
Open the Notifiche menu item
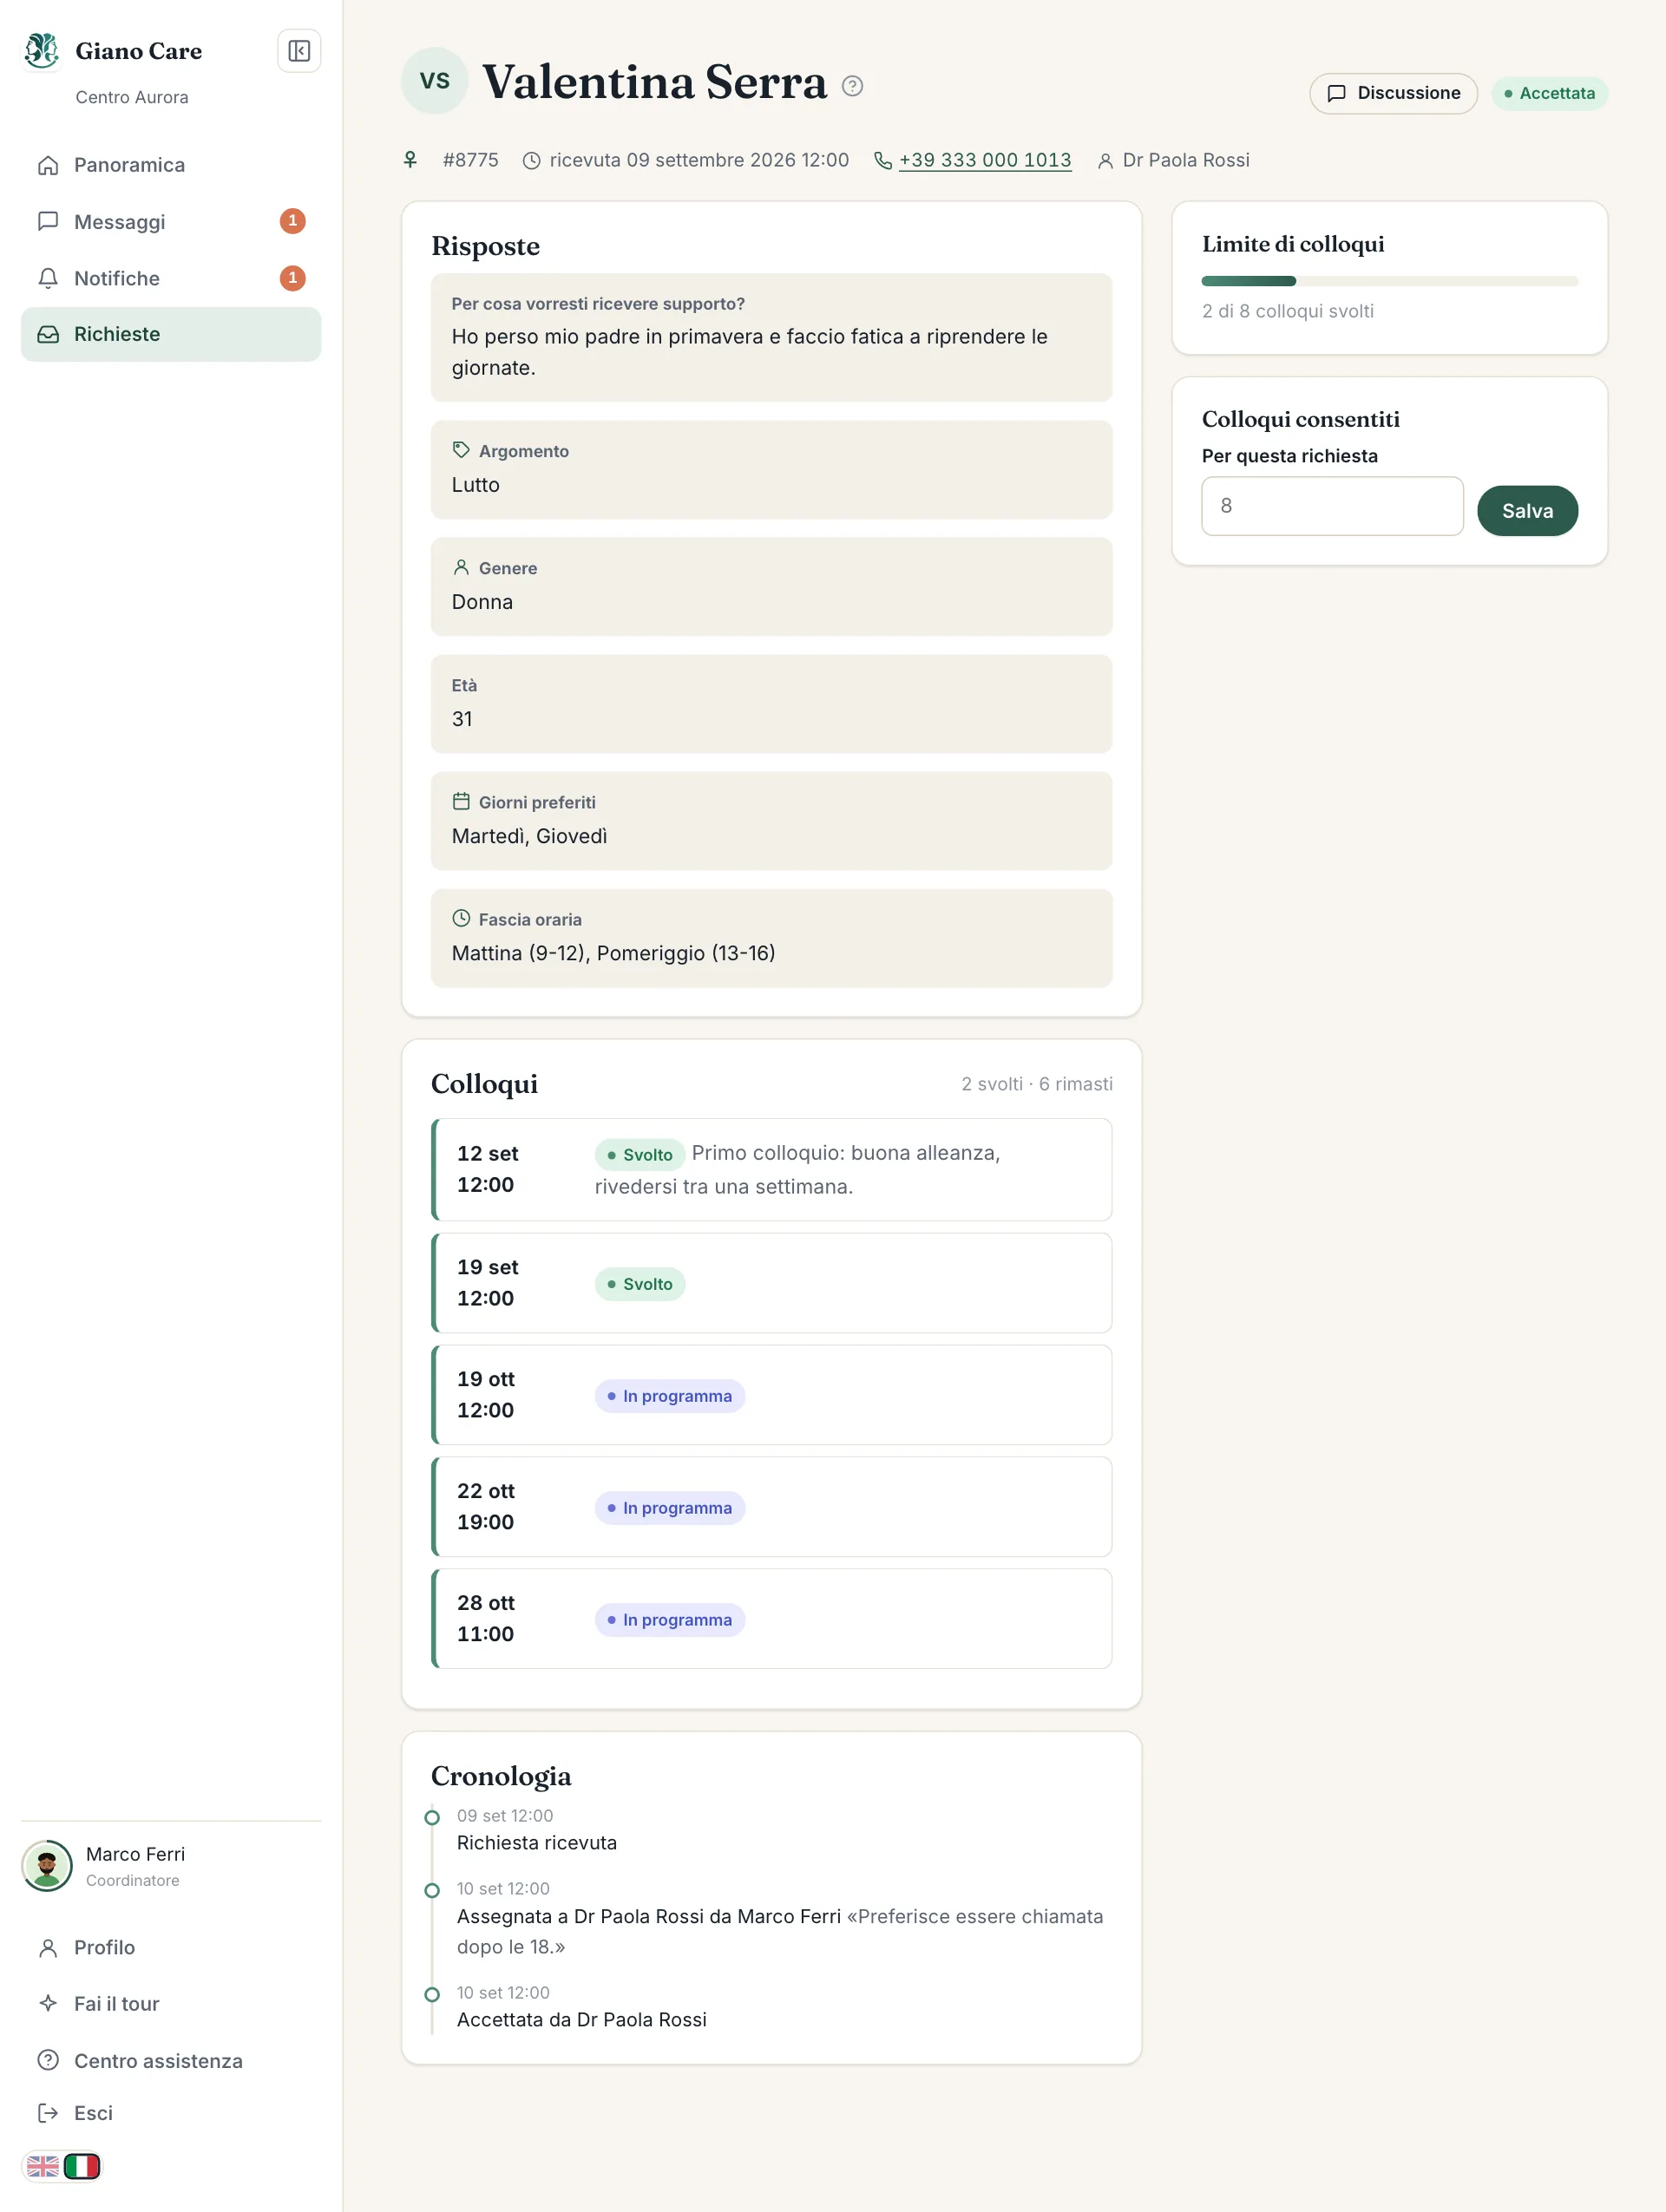[x=171, y=278]
